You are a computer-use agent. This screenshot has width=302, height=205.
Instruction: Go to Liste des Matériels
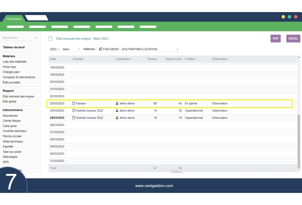click(14, 62)
